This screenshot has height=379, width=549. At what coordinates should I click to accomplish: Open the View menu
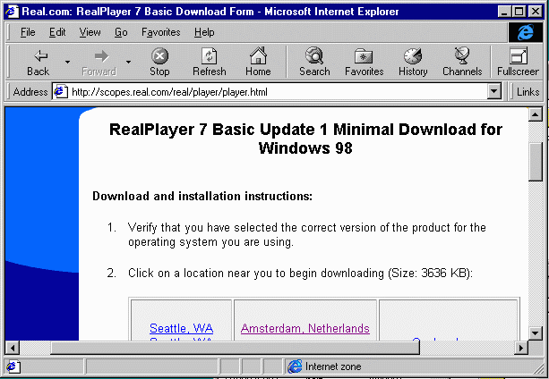click(x=90, y=32)
